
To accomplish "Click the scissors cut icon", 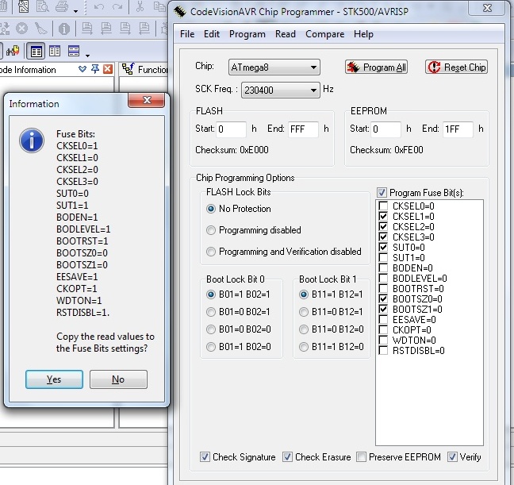I will pyautogui.click(x=140, y=9).
